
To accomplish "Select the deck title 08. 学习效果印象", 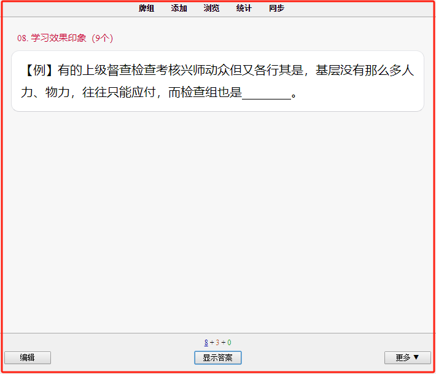I will point(52,38).
